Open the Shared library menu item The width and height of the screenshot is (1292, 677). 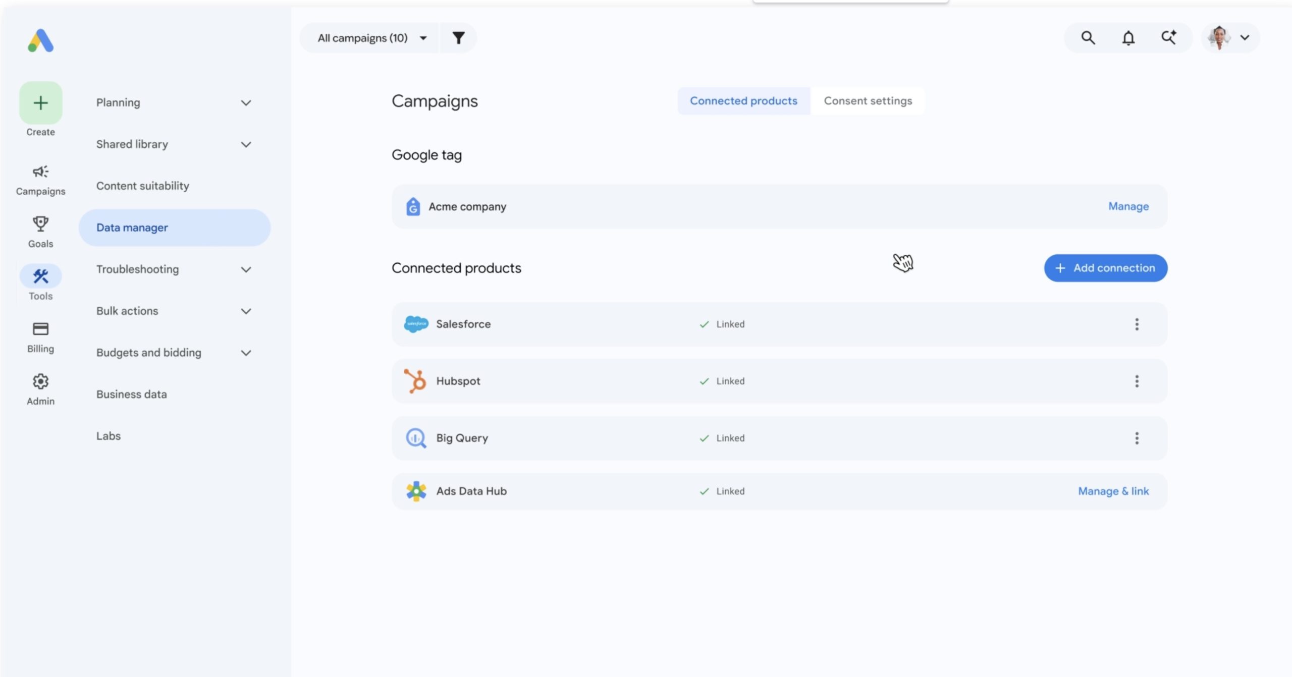tap(132, 144)
